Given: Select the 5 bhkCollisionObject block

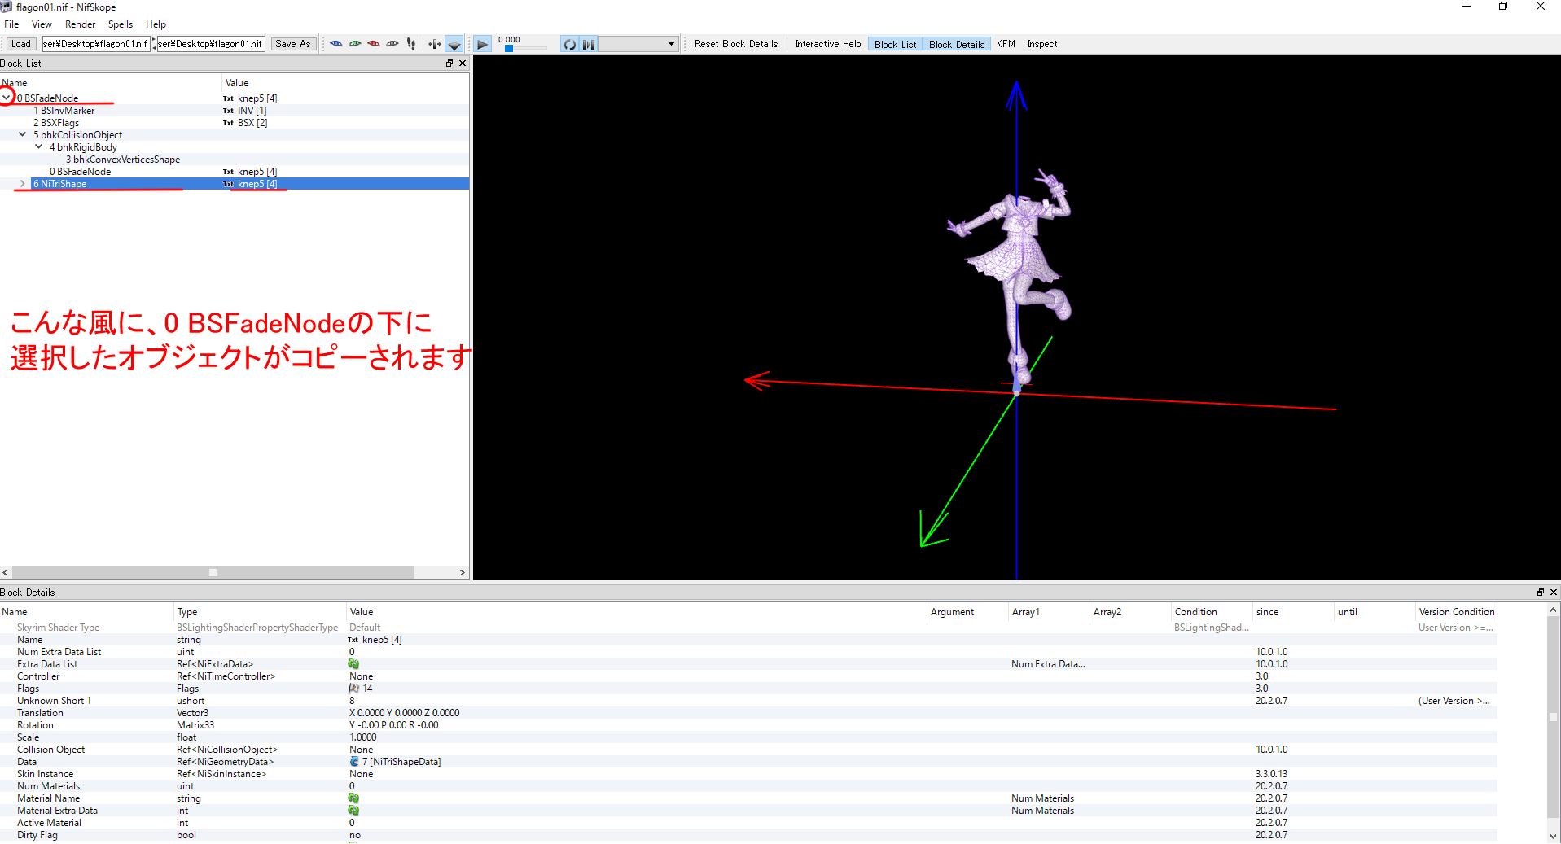Looking at the screenshot, I should [77, 135].
